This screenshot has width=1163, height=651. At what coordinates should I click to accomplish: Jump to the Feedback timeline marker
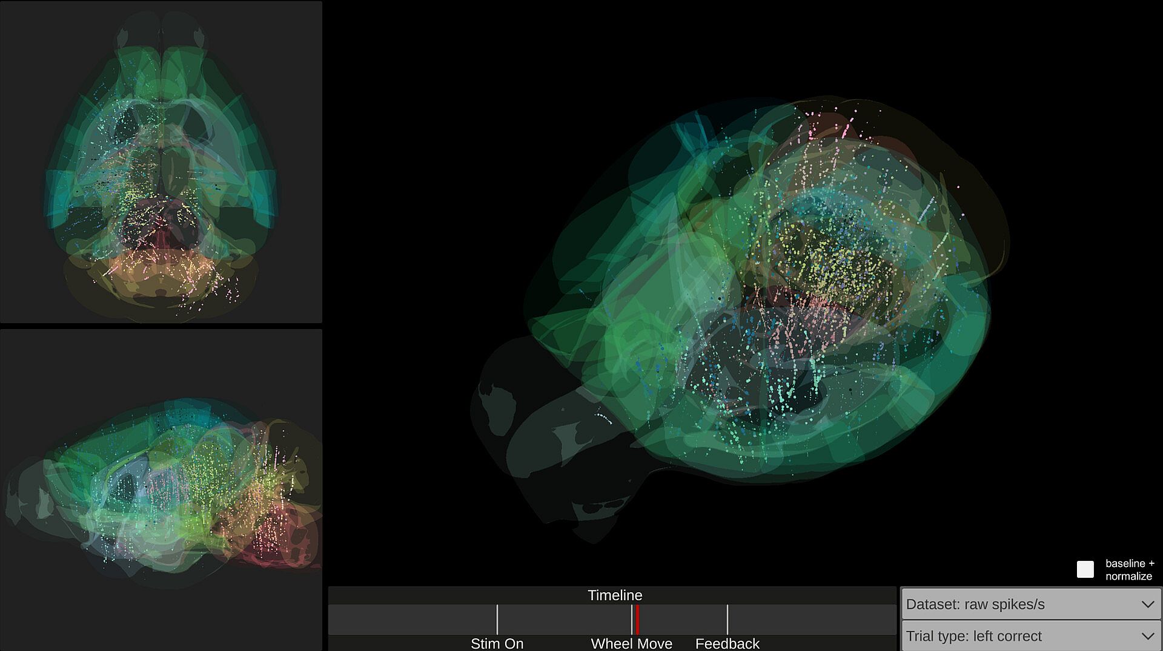(x=727, y=620)
